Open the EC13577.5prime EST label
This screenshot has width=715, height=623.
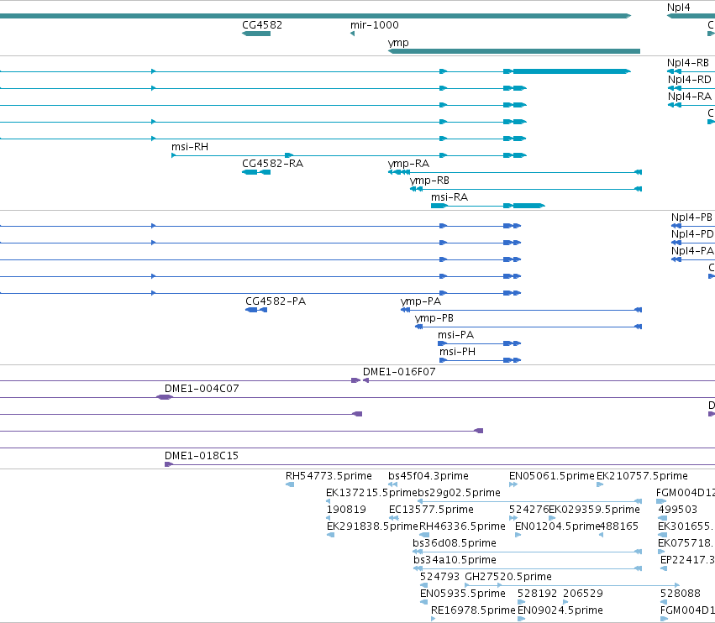431,510
